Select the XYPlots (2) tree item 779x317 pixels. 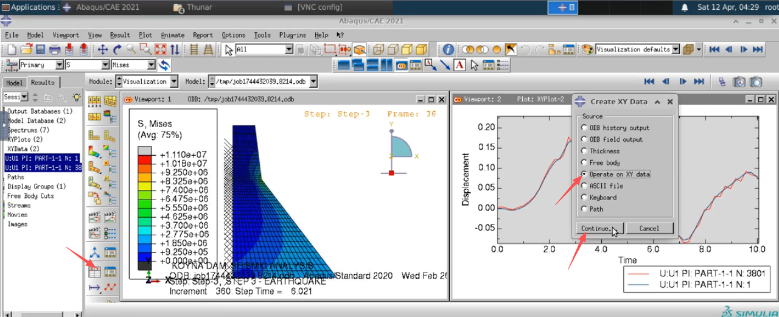(x=25, y=139)
